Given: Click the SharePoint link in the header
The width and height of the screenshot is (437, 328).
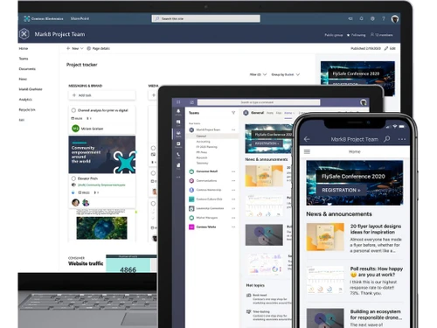Looking at the screenshot, I should click(80, 18).
